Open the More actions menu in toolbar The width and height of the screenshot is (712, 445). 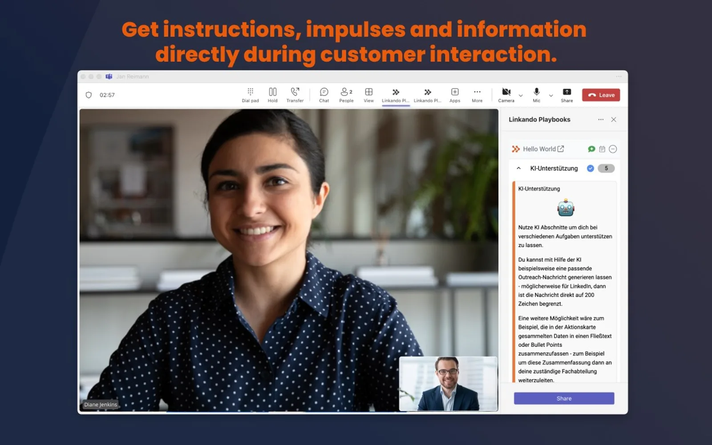tap(477, 95)
